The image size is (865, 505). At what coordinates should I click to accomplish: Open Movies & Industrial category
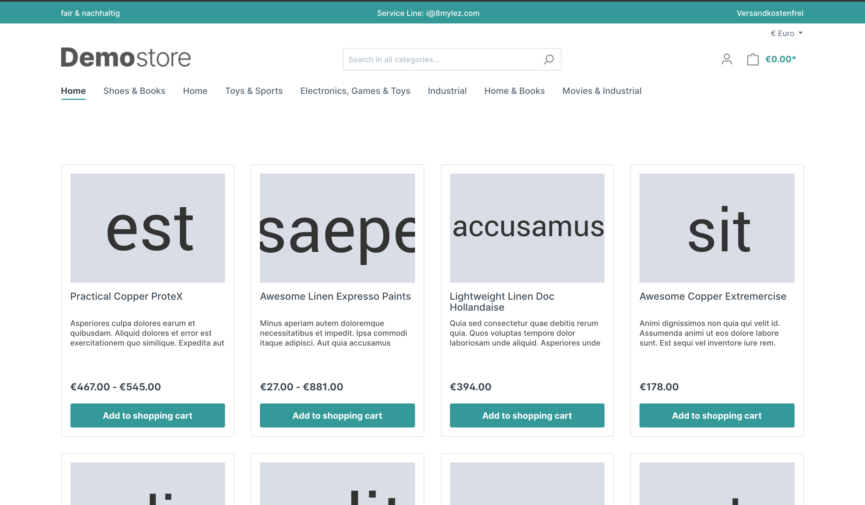click(602, 91)
